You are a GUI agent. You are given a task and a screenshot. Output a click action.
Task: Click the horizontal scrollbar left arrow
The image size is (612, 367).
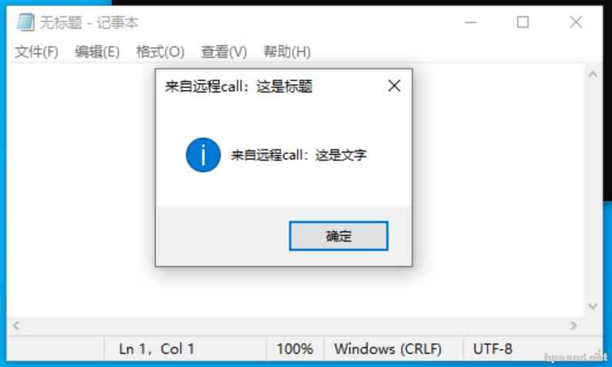[16, 325]
